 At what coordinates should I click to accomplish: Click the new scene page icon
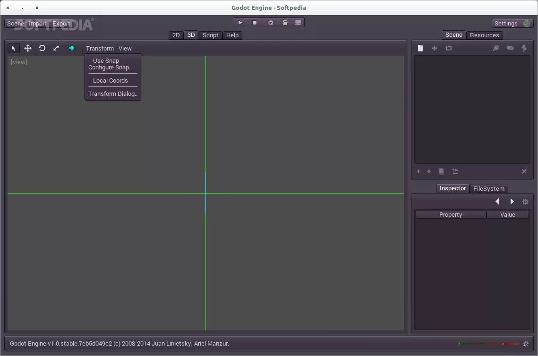coord(420,48)
